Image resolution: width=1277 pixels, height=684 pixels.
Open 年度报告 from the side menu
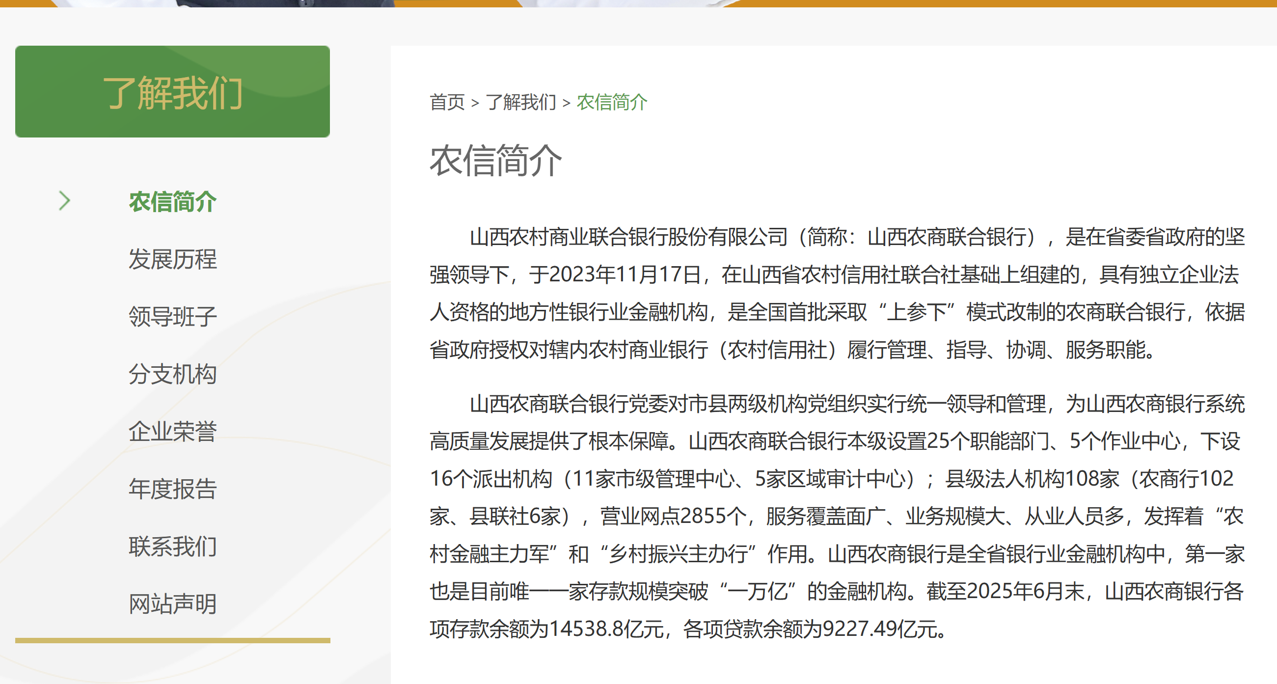coord(172,489)
